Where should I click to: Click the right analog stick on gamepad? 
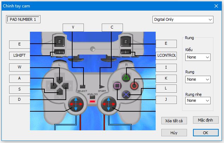point(108,104)
